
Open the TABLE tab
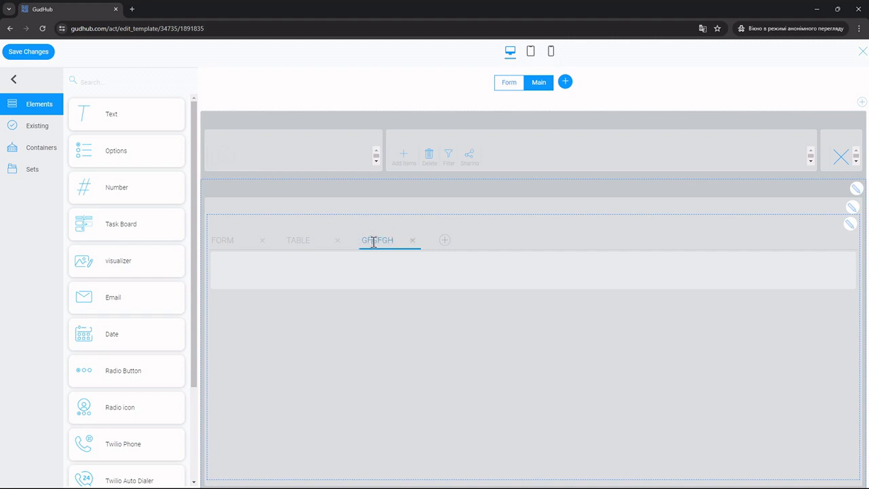298,240
